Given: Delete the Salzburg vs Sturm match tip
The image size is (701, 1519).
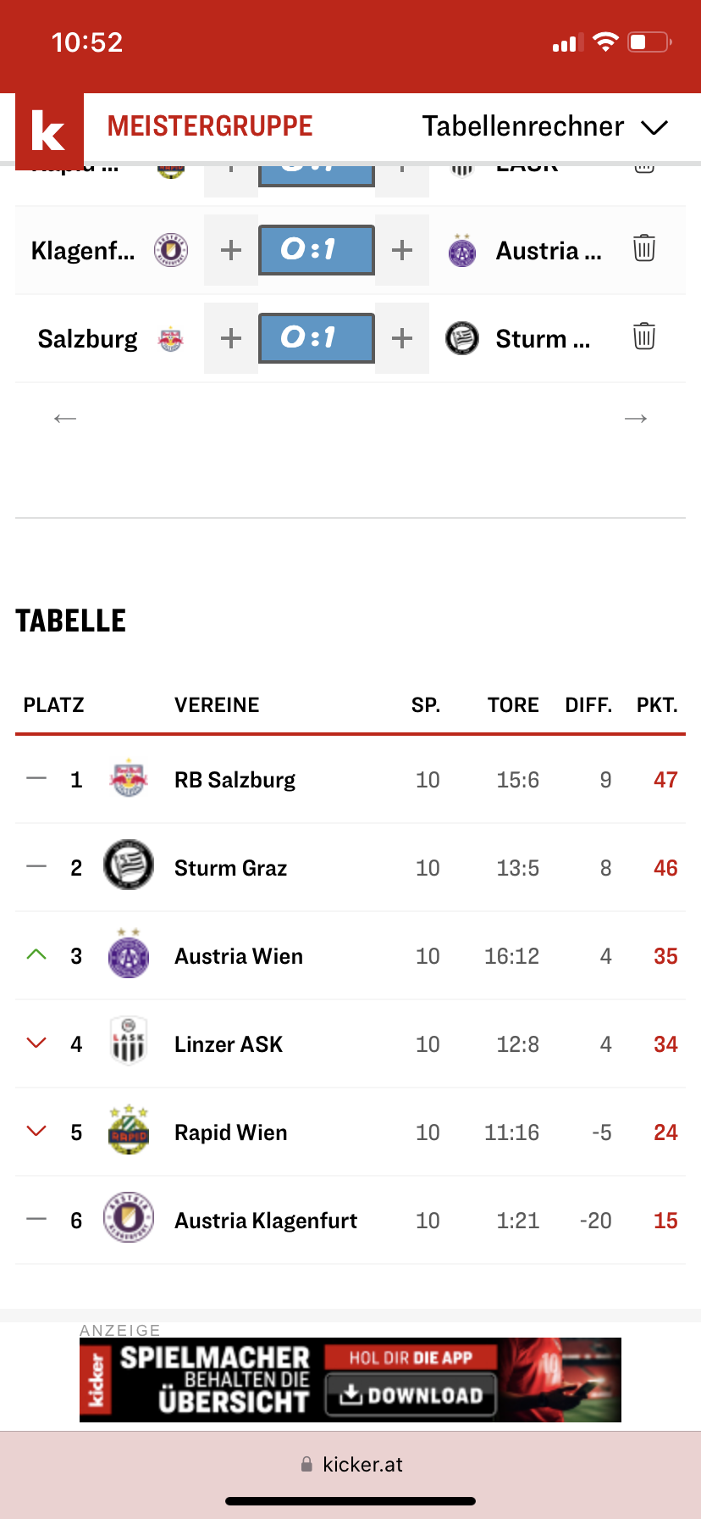Looking at the screenshot, I should tap(644, 337).
